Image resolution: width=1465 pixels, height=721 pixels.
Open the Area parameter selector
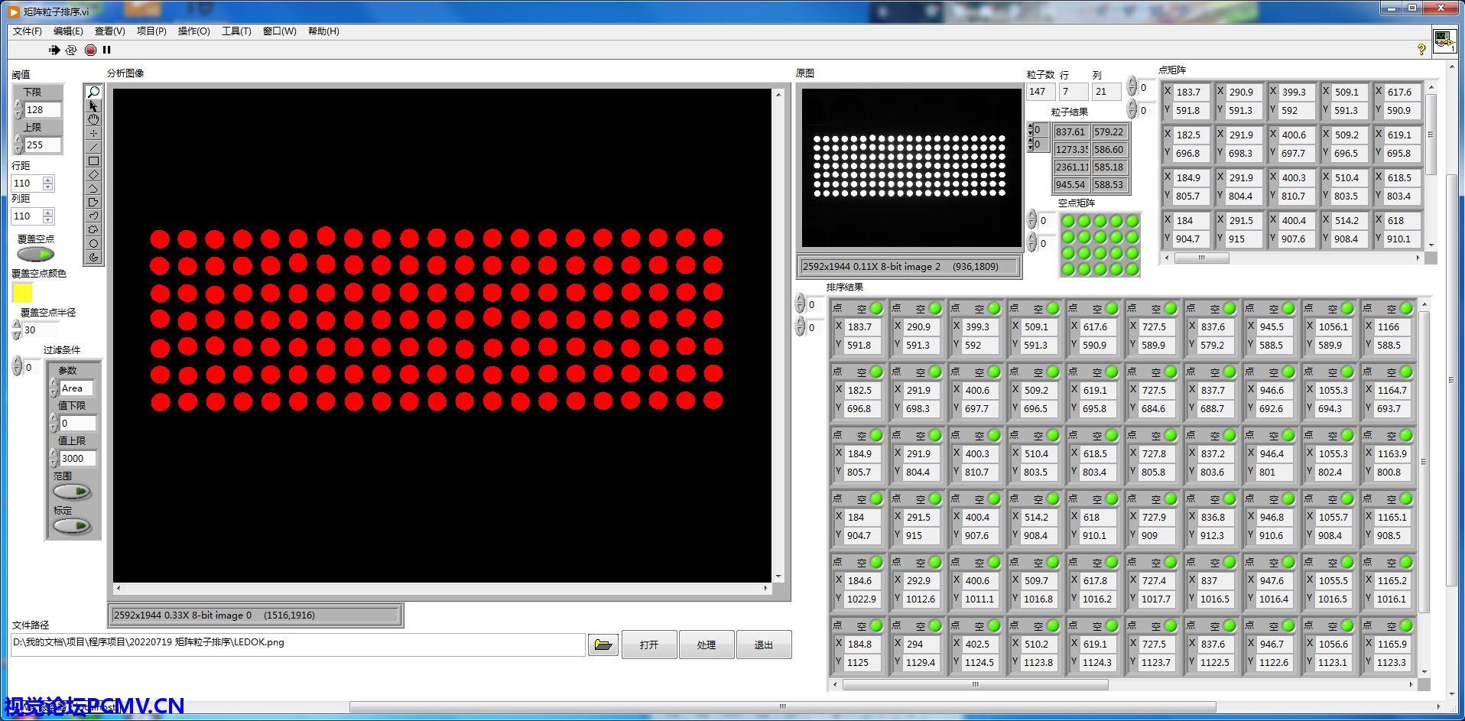click(76, 388)
